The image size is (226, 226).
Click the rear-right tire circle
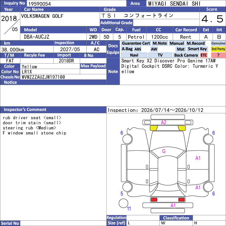208,187
